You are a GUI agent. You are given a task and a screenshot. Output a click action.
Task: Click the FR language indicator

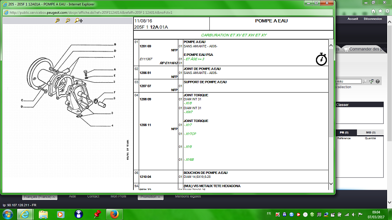(269, 214)
